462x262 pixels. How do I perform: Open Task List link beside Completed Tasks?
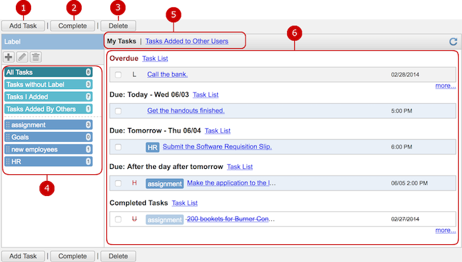185,203
